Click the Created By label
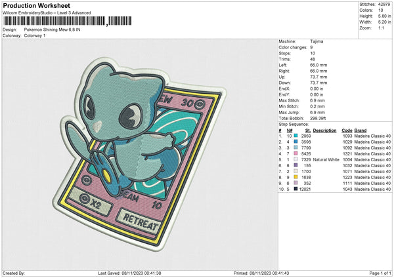 [x=14, y=273]
